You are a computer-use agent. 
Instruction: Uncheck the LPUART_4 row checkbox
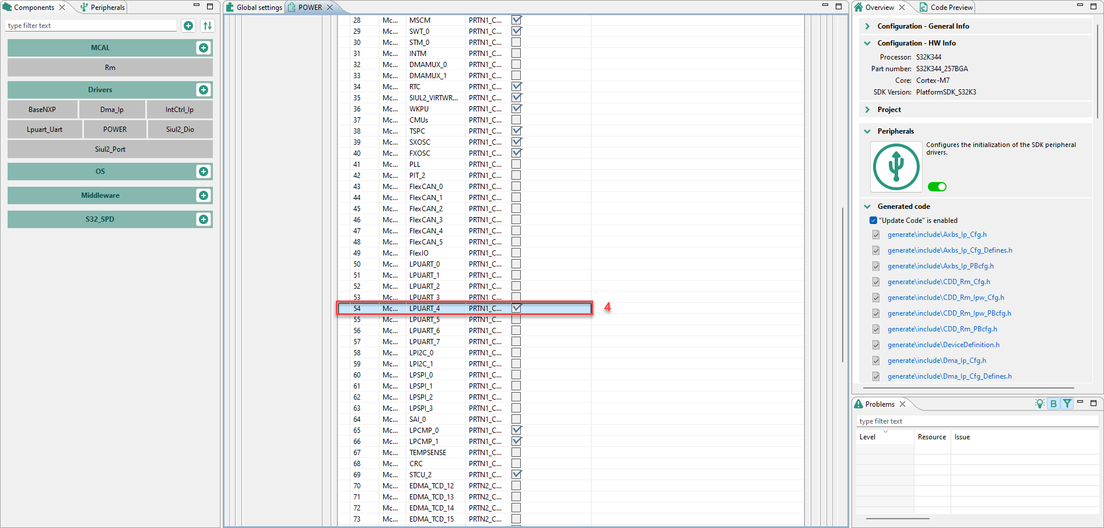[516, 308]
